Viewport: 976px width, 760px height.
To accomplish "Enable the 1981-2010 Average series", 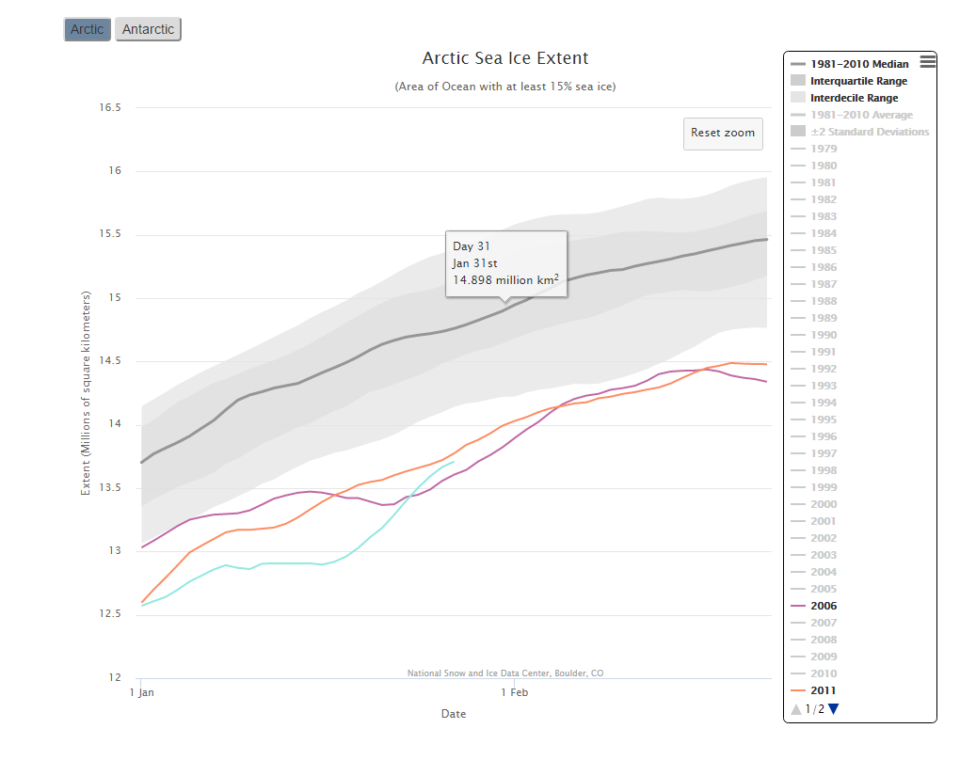I will (x=861, y=115).
